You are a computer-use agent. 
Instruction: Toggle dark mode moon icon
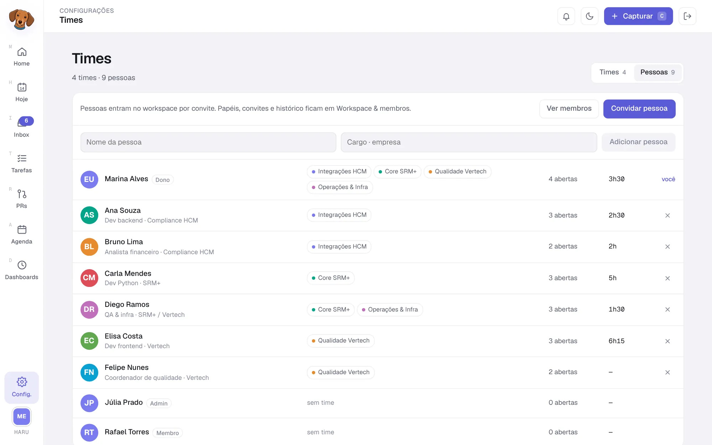(590, 16)
